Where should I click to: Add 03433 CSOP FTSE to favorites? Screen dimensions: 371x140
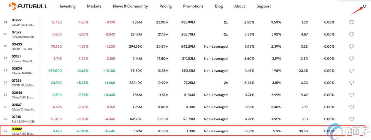[x=351, y=46]
